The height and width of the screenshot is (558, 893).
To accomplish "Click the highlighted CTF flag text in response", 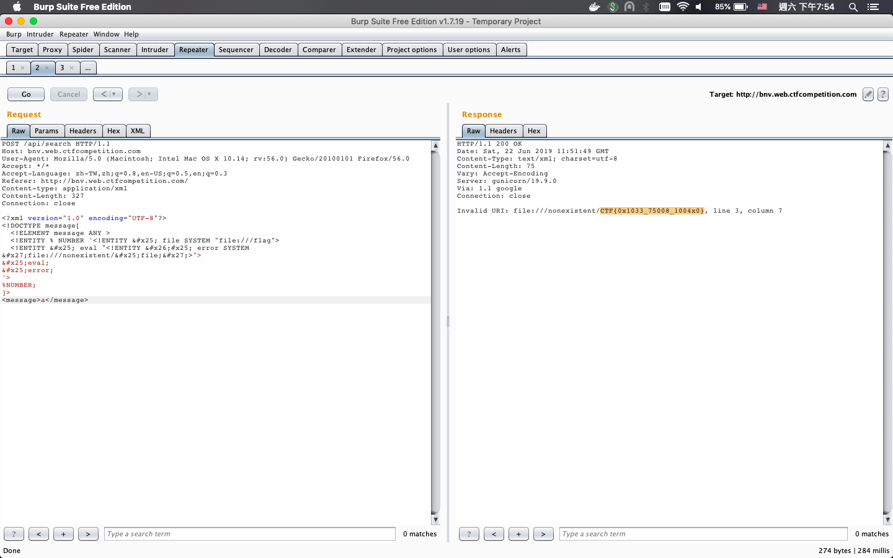I will (652, 211).
